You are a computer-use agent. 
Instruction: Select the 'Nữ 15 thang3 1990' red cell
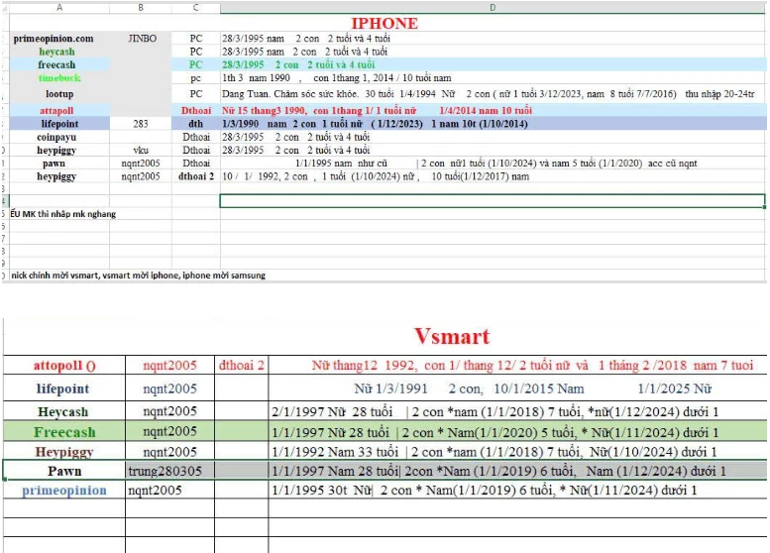[x=494, y=111]
